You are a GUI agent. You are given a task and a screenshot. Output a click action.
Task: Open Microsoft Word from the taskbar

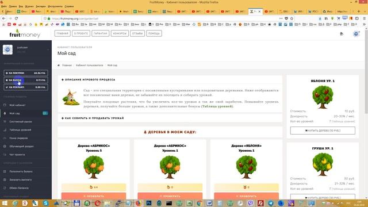pos(209,203)
